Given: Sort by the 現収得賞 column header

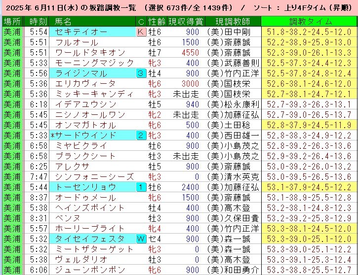Looking at the screenshot, I should coord(186,22).
